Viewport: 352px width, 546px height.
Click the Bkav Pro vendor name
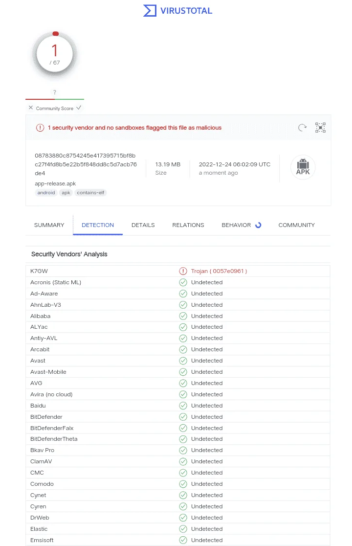[x=42, y=450]
